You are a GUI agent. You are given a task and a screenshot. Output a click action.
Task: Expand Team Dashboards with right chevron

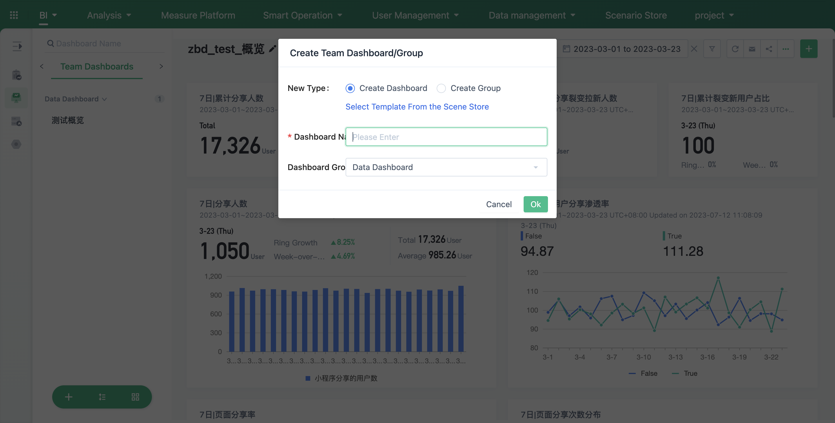coord(161,66)
